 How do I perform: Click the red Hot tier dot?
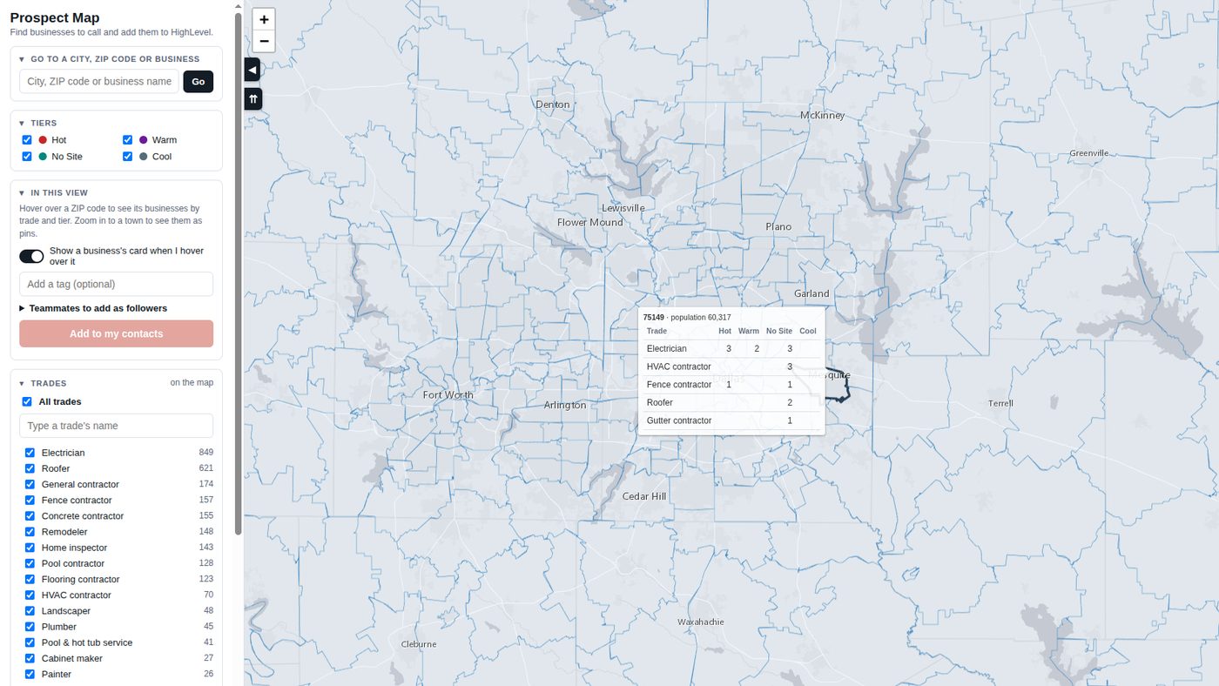[x=43, y=140]
